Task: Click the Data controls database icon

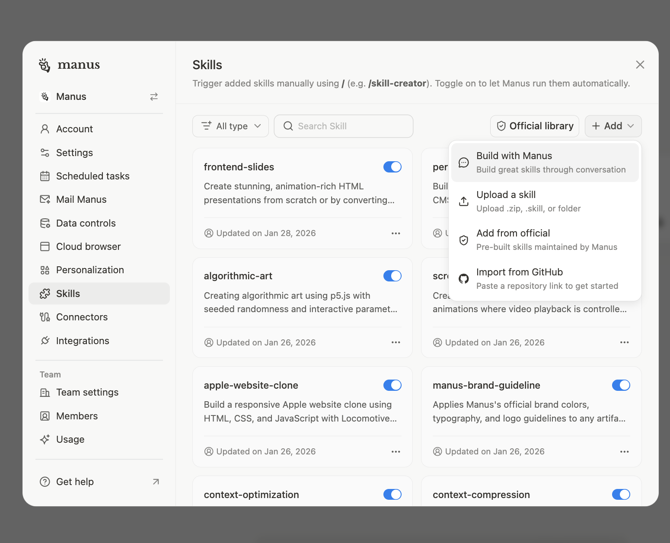Action: click(x=45, y=223)
